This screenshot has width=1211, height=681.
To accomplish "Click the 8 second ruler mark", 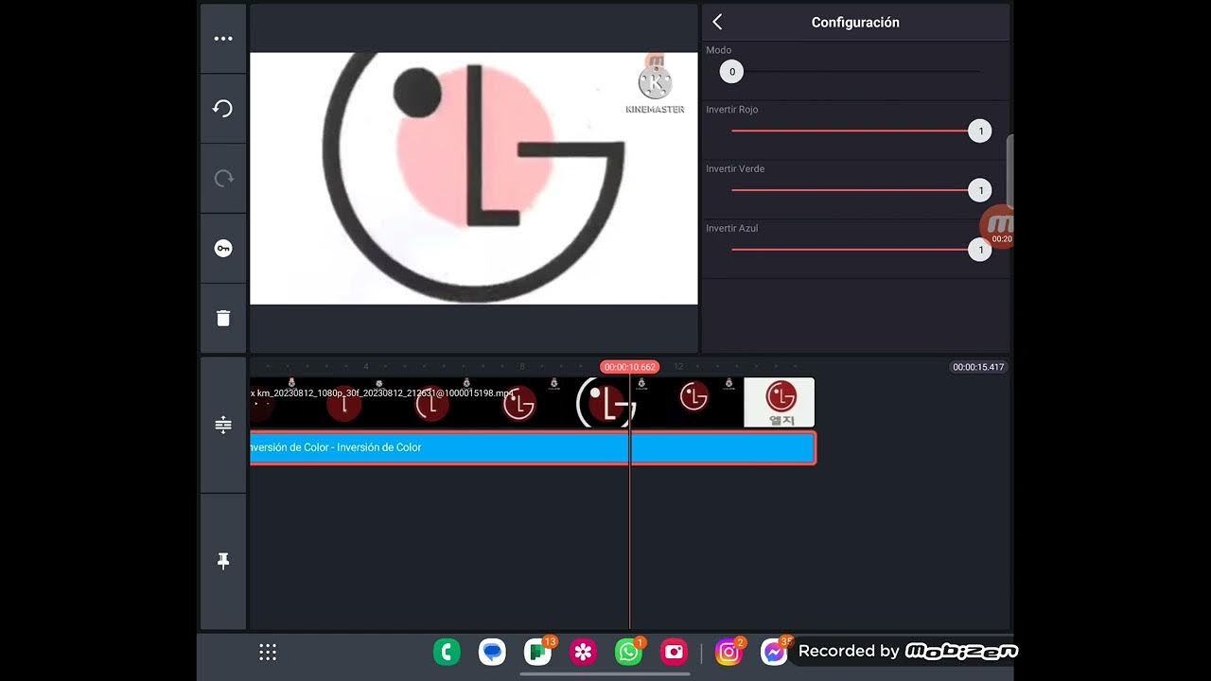I will tap(522, 367).
